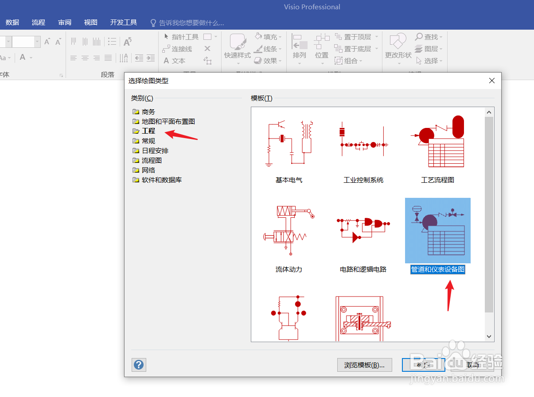Viewport: 534px width, 397px height.
Task: Select the 基本电气 template
Action: click(289, 148)
